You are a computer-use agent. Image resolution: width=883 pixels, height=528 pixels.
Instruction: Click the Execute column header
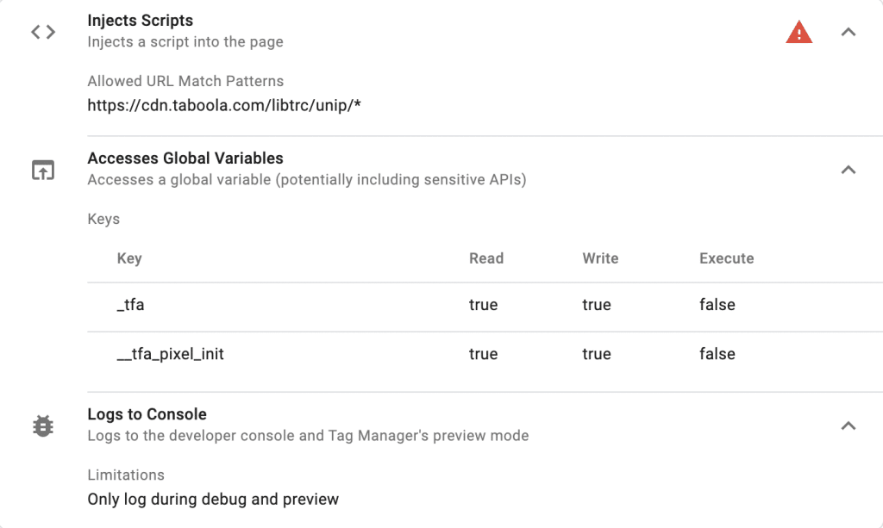pyautogui.click(x=726, y=258)
